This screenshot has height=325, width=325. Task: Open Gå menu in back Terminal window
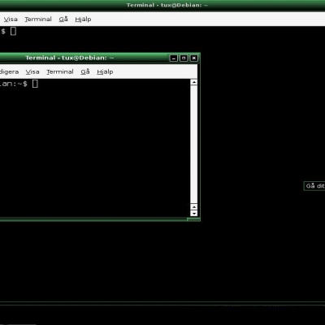click(x=63, y=19)
